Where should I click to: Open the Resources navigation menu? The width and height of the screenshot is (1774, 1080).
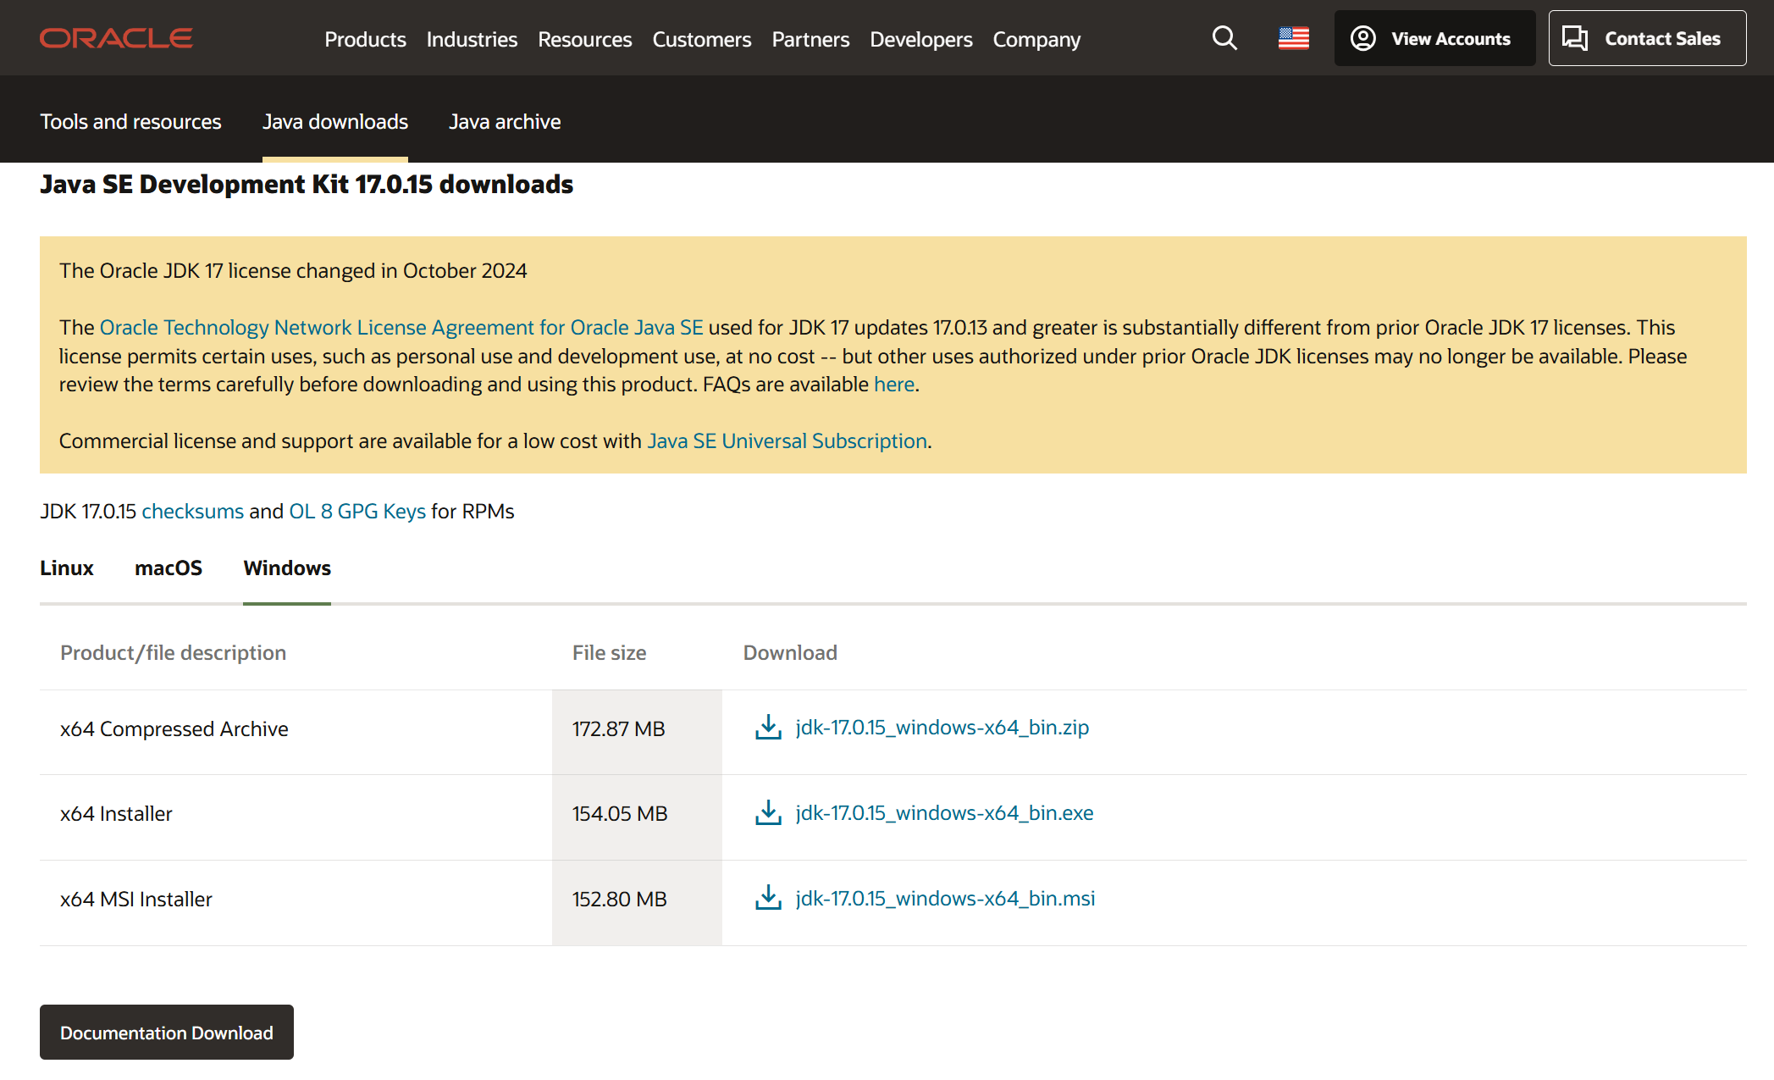584,40
